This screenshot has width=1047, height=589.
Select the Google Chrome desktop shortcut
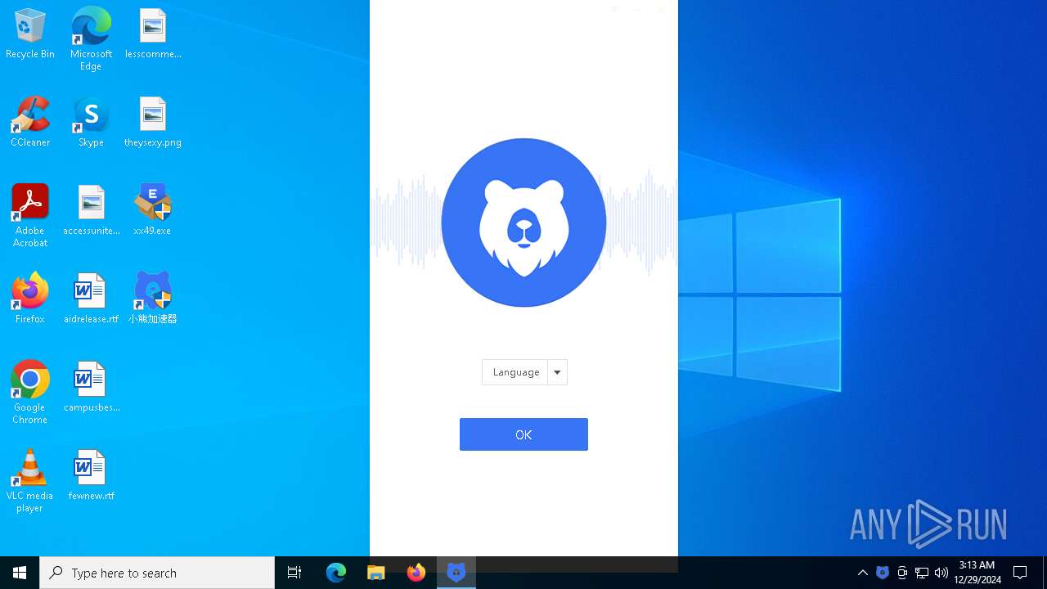pyautogui.click(x=30, y=393)
